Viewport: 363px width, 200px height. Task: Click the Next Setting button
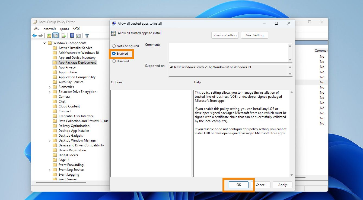pyautogui.click(x=254, y=35)
